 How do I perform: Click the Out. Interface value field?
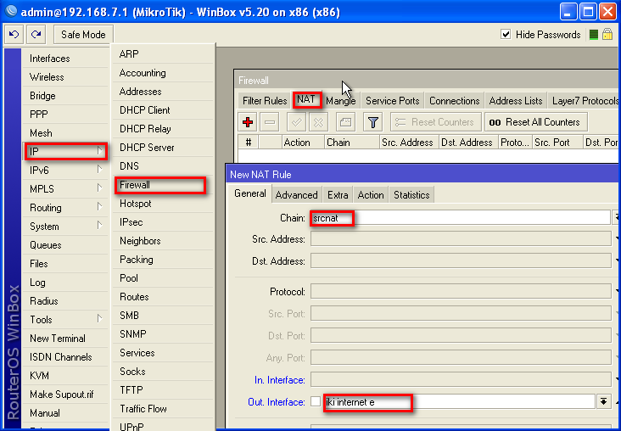click(x=459, y=401)
